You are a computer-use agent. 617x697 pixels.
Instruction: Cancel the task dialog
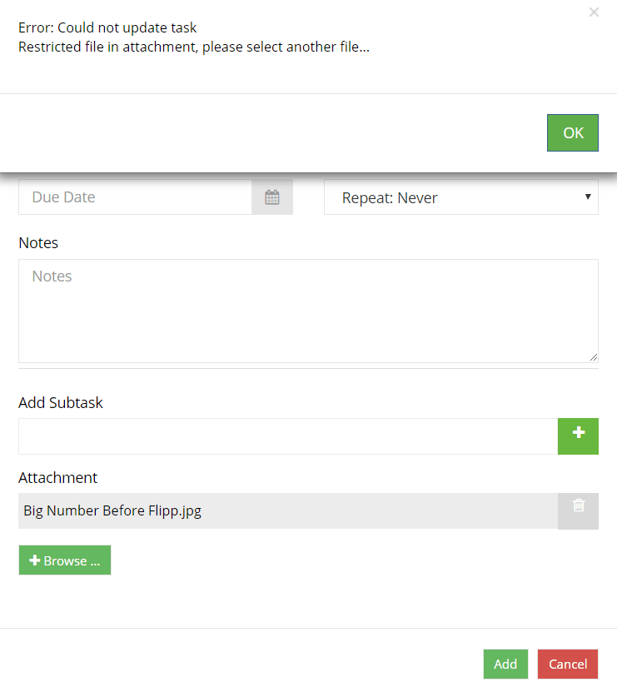pyautogui.click(x=568, y=664)
